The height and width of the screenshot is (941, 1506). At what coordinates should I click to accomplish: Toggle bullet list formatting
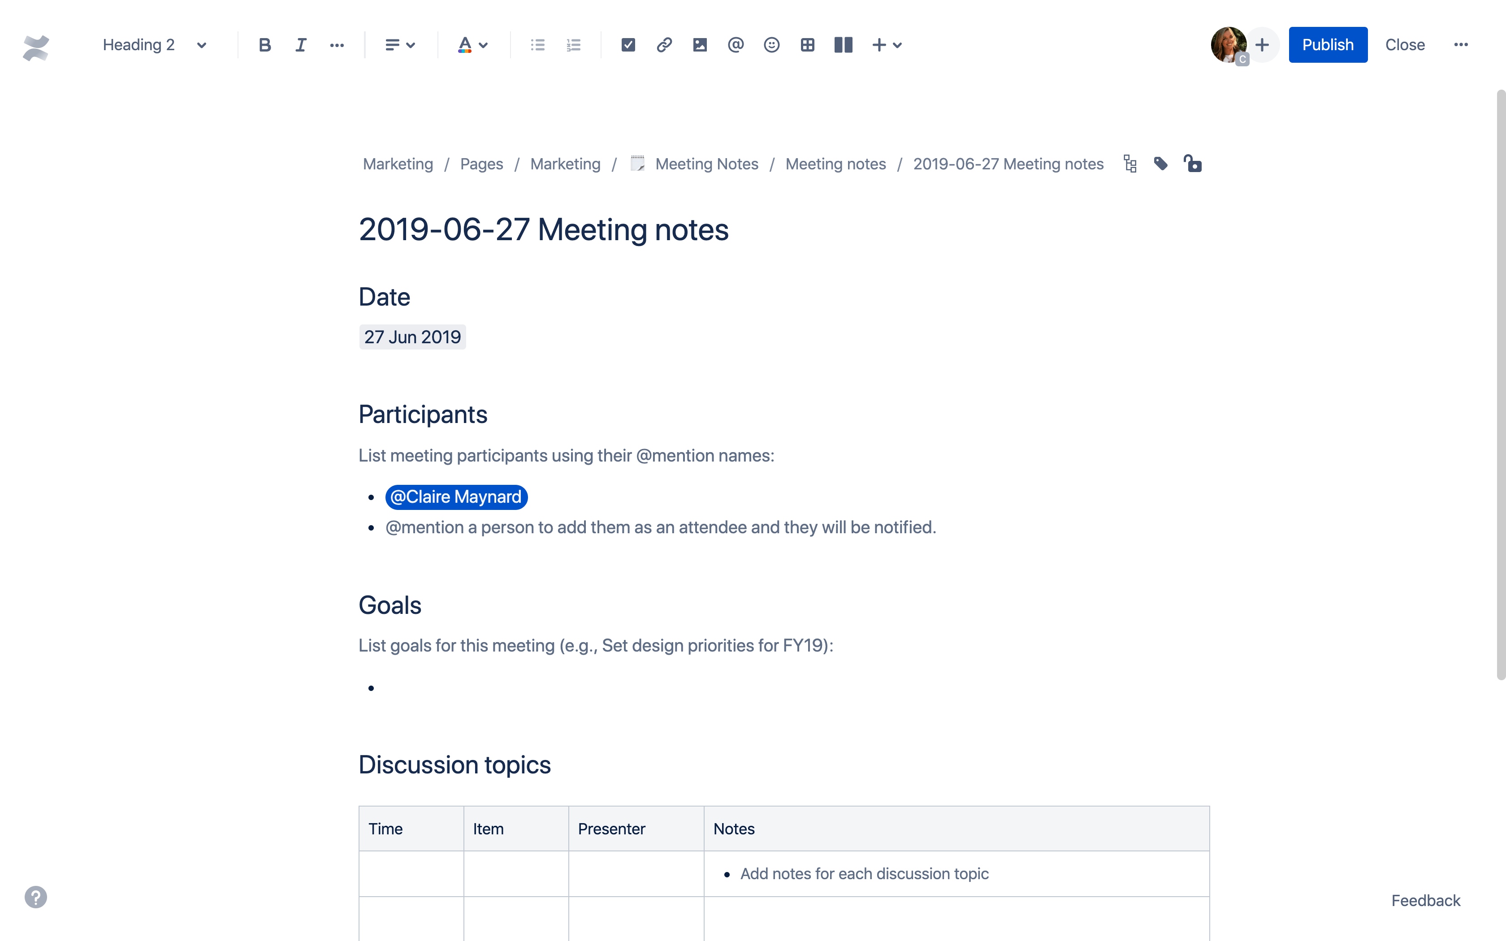coord(538,45)
